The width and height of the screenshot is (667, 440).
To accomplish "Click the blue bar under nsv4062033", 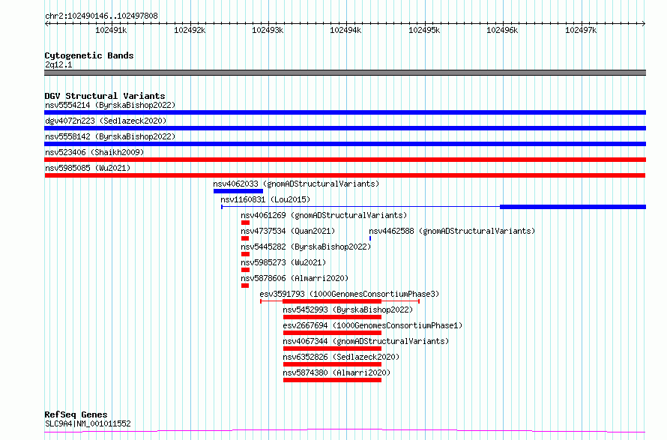I will click(238, 191).
